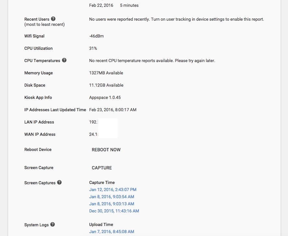Download the Jan 7, 2016, 8:45:08 AM system log
288x236 pixels.
(112, 232)
